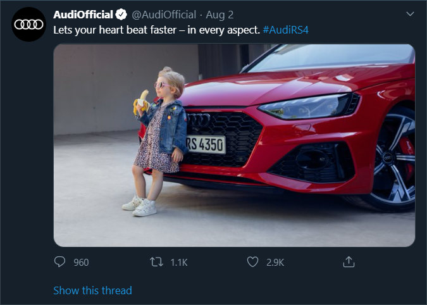Click the blue verified badge

pos(120,15)
